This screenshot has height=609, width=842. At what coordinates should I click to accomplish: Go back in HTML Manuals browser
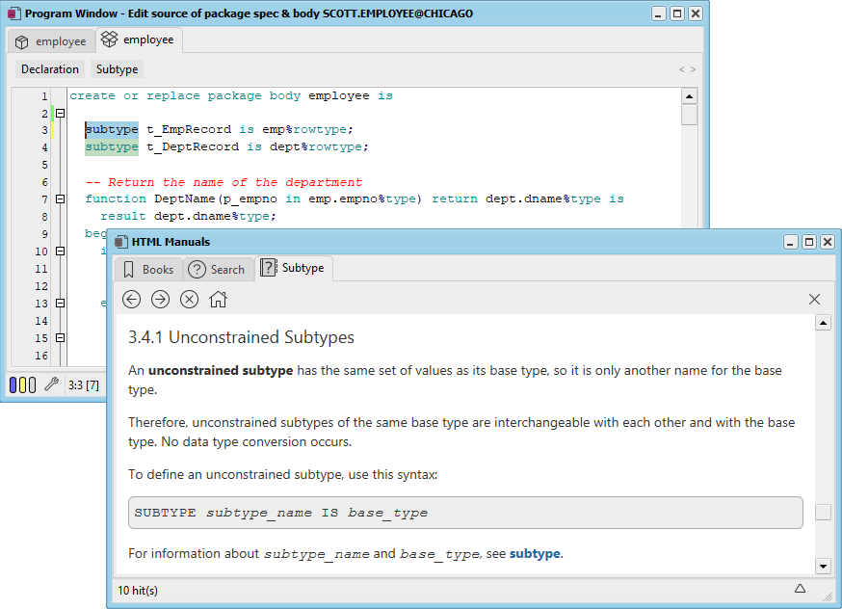tap(132, 299)
